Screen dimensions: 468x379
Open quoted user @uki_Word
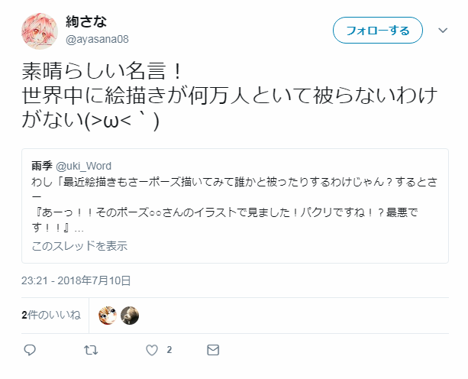pos(83,166)
